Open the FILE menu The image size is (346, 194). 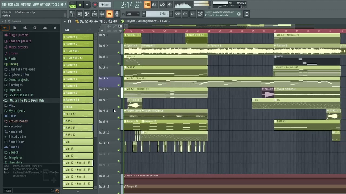4,5
